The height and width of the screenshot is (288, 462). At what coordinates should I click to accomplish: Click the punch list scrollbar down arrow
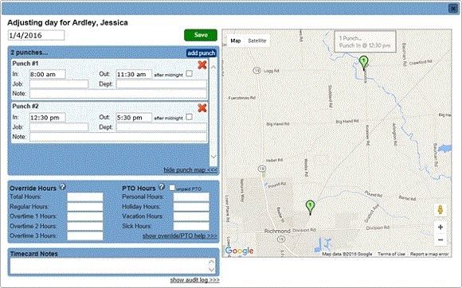213,157
